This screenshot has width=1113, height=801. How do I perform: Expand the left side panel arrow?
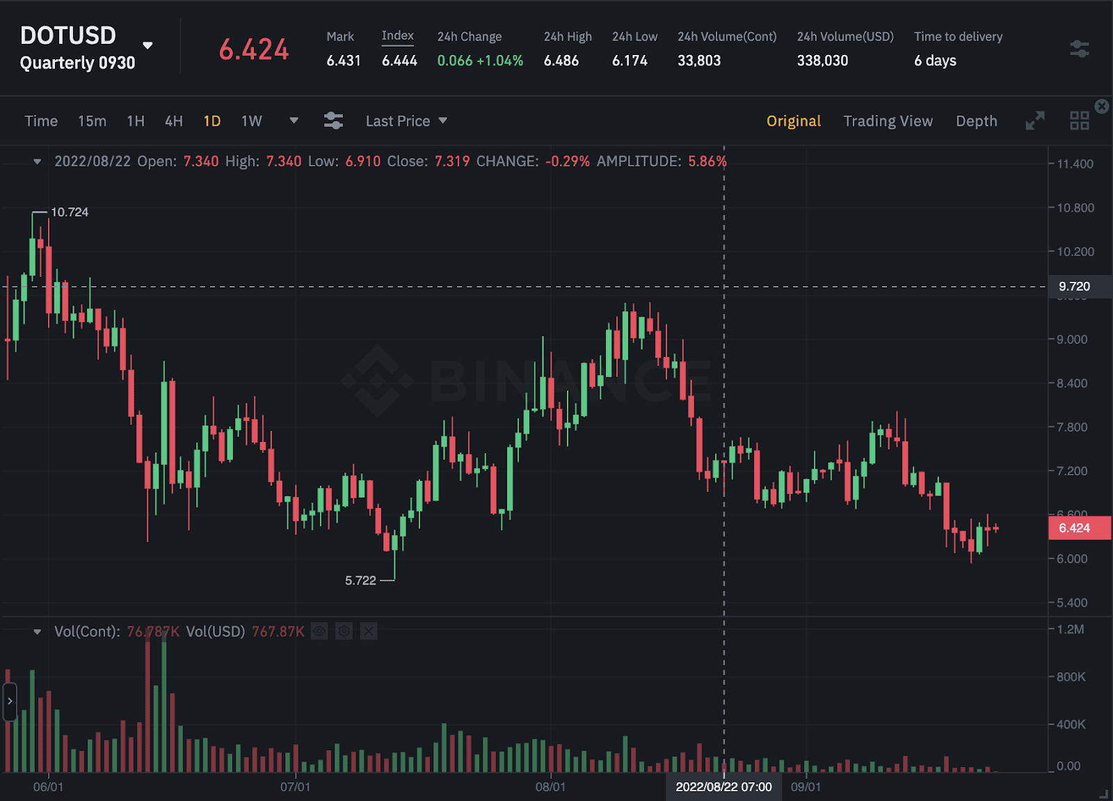[x=9, y=701]
